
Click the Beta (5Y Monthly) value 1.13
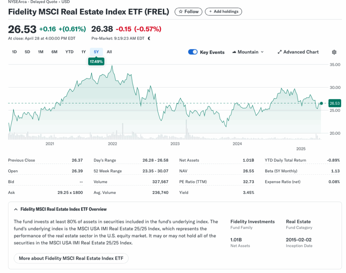point(336,171)
